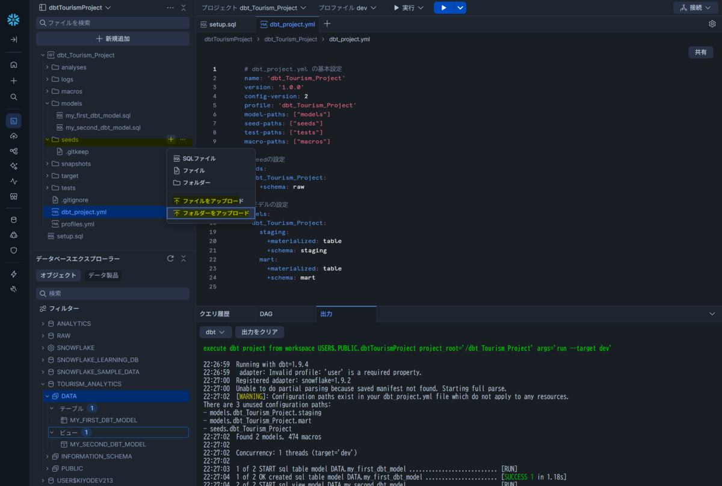
Task: Open the database cylinder catalog sidebar icon
Action: 13,220
